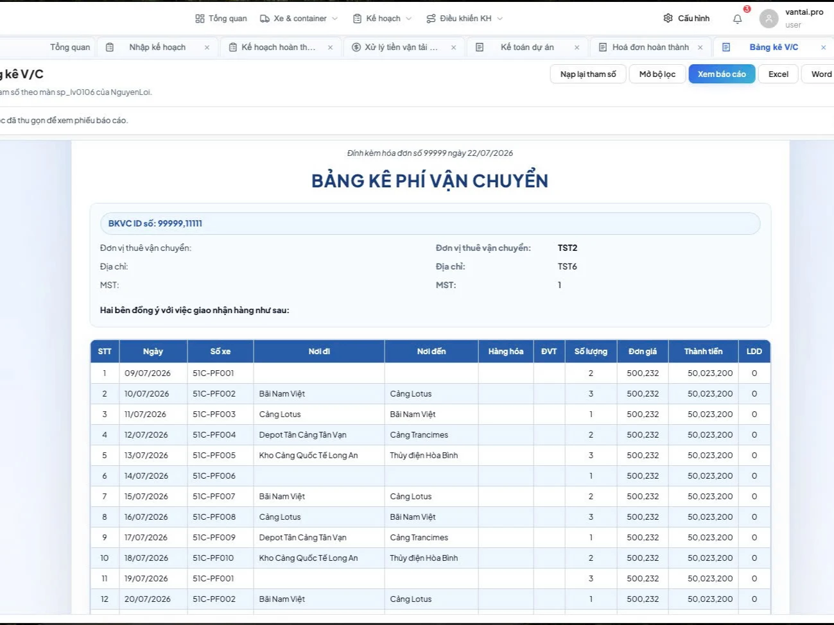Close the Kế hoạch hoàn th... tab
This screenshot has height=625, width=834.
pos(330,47)
